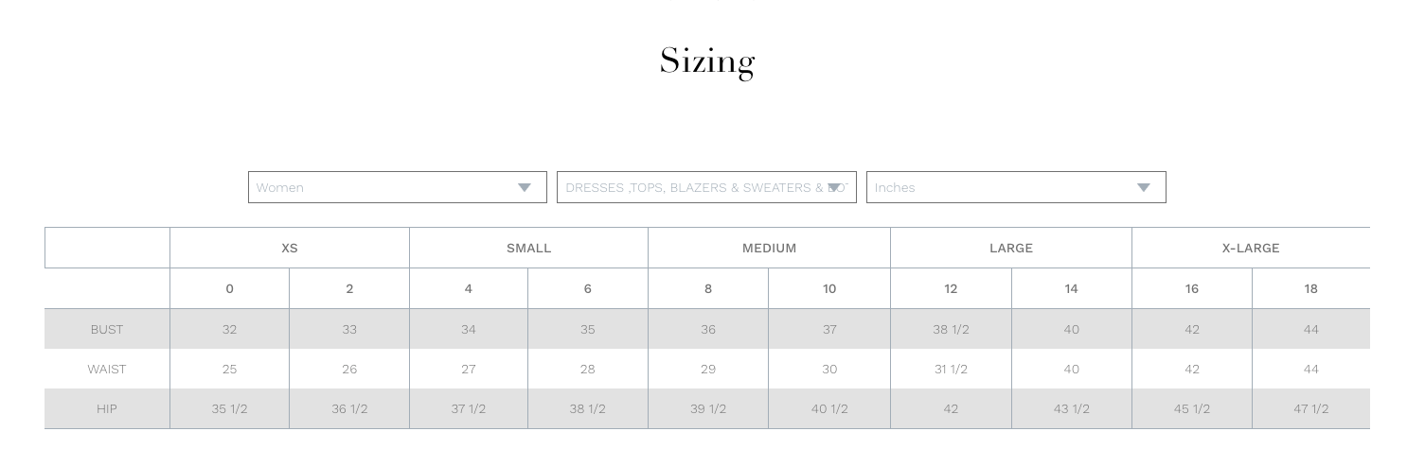Click the size 18 column header
Screen dimensions: 1425x466
1310,288
